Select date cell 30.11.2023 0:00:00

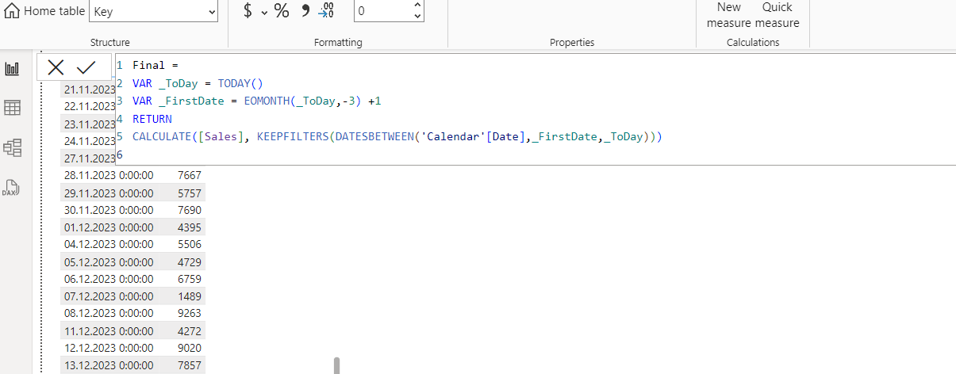[x=109, y=210]
